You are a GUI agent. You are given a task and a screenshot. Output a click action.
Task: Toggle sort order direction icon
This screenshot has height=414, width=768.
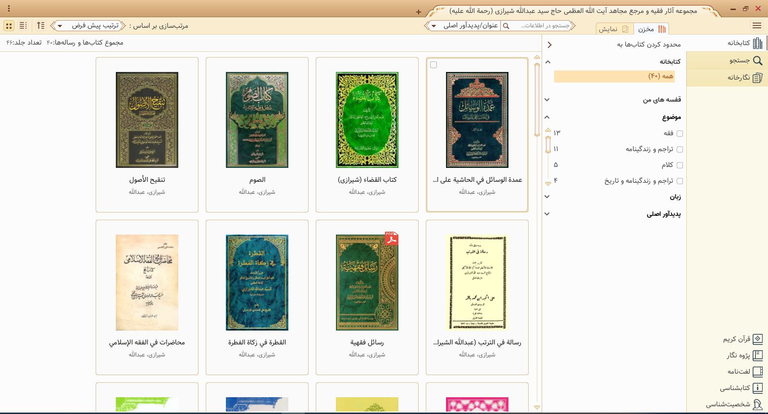(x=41, y=26)
